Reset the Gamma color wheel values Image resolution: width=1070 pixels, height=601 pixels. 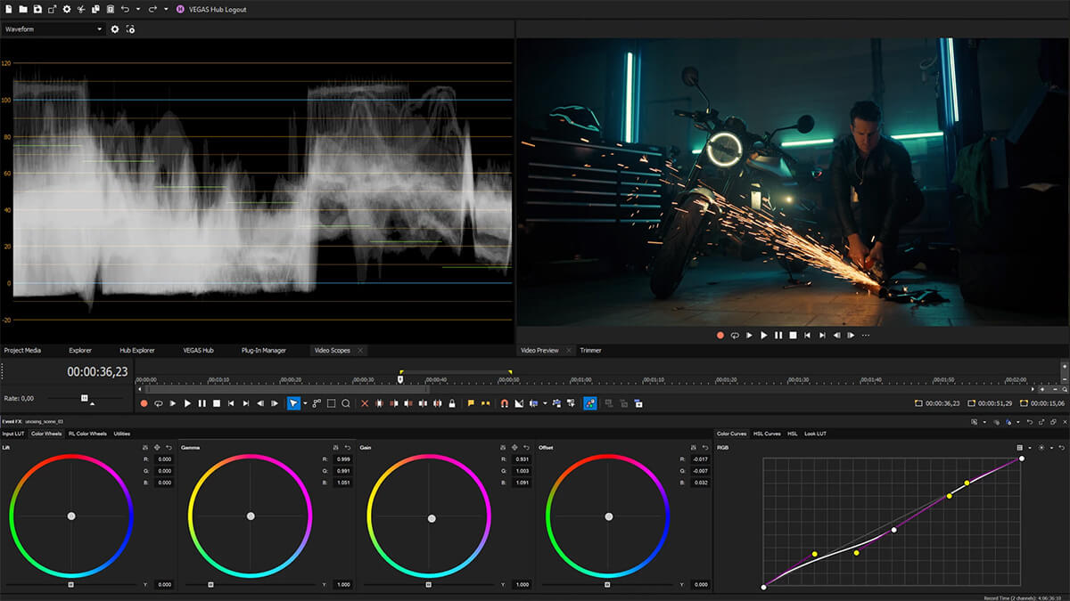point(349,447)
